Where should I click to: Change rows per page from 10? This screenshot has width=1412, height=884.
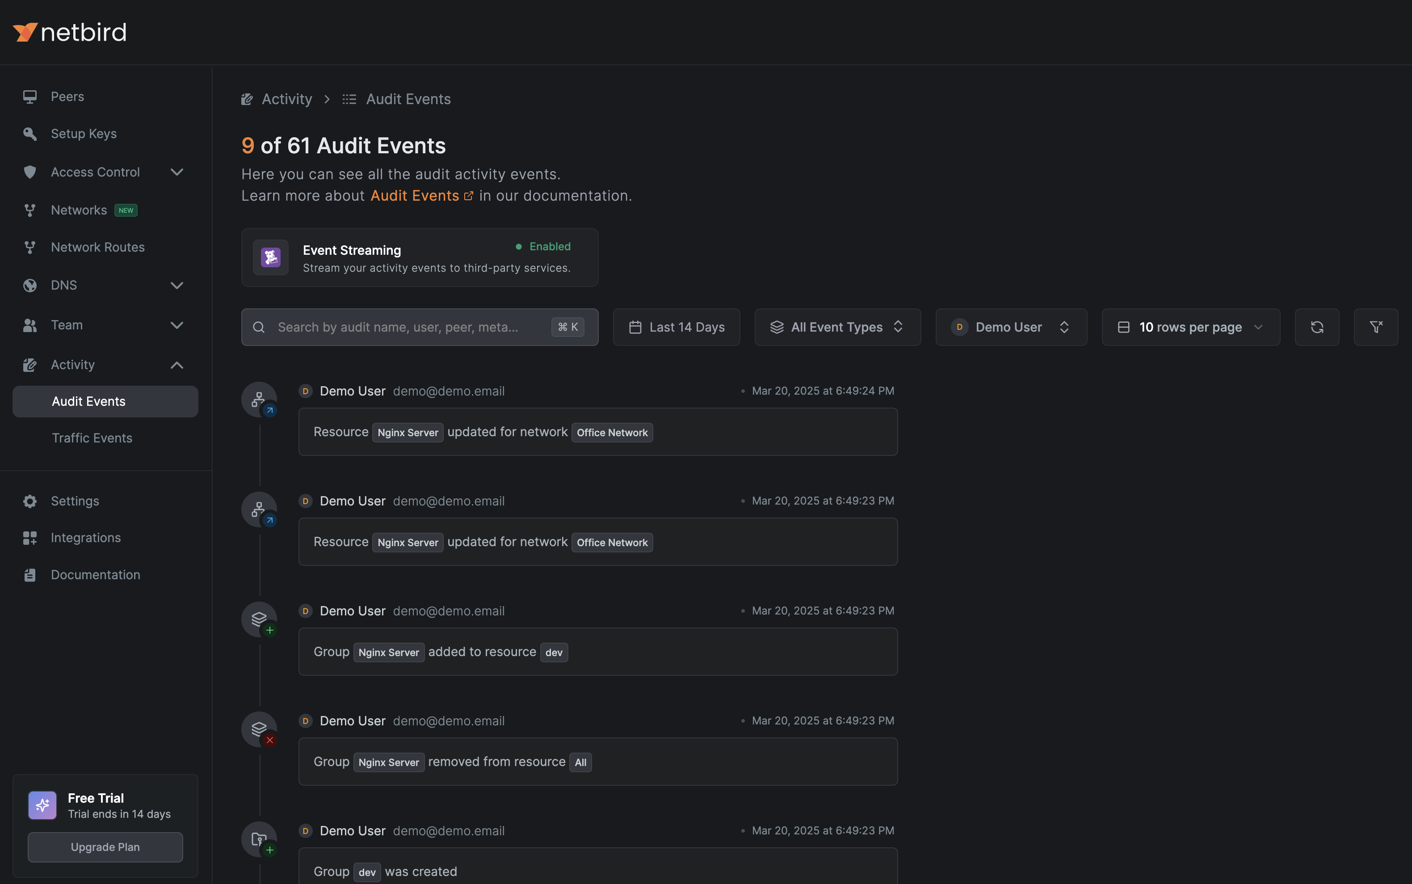[x=1190, y=327]
